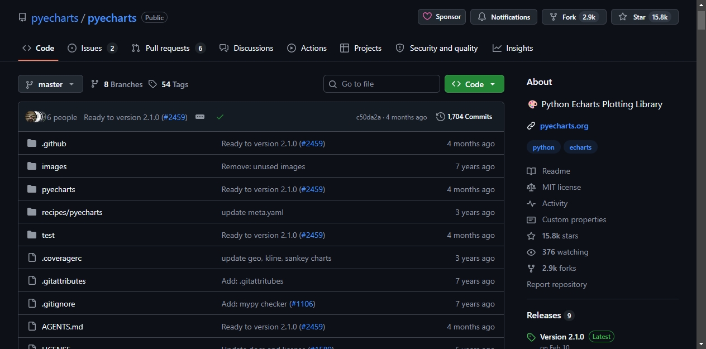The height and width of the screenshot is (349, 706).
Task: Open #1106 pull request link
Action: tap(302, 304)
